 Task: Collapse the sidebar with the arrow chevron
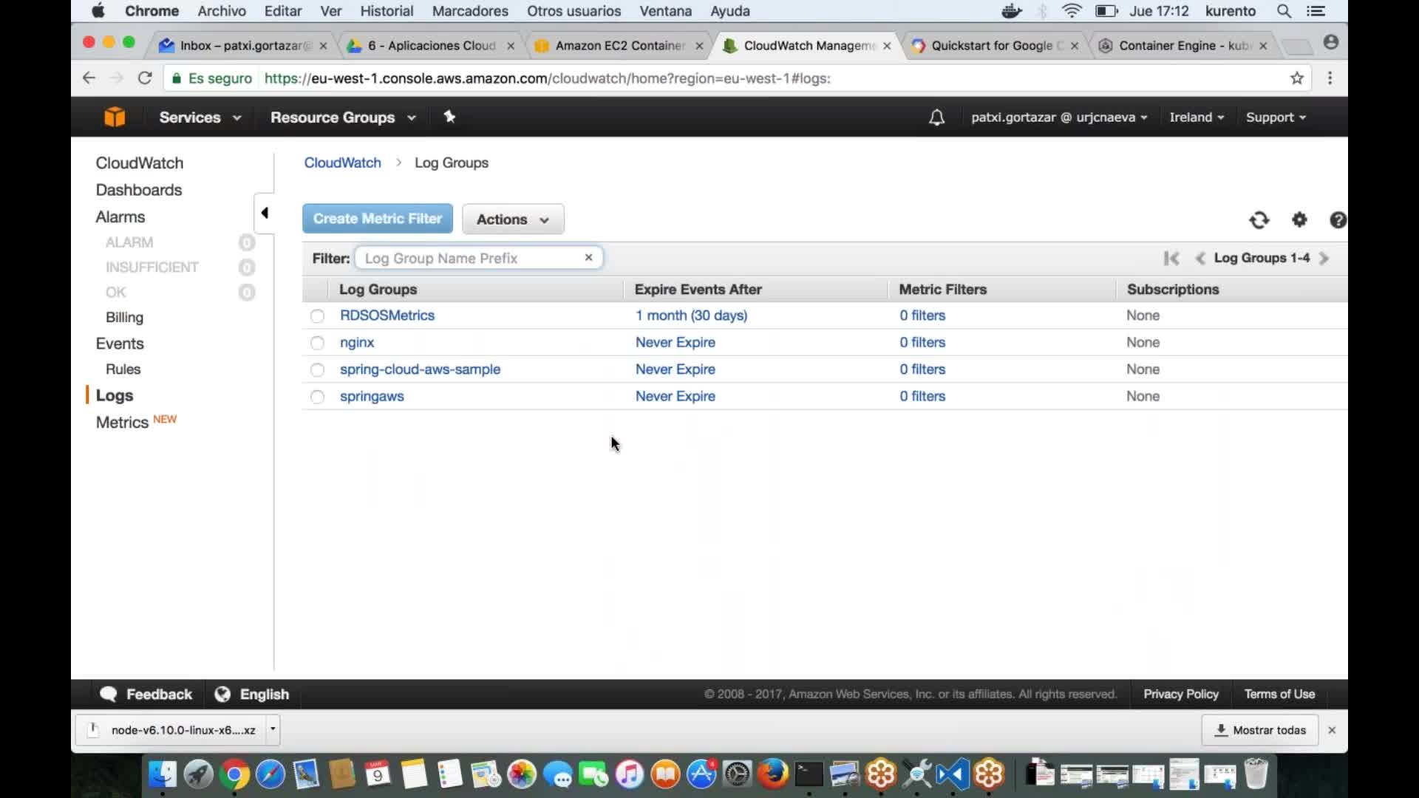(x=265, y=212)
